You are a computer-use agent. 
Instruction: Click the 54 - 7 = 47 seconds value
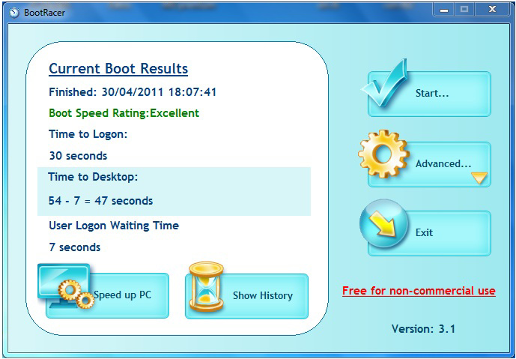100,201
